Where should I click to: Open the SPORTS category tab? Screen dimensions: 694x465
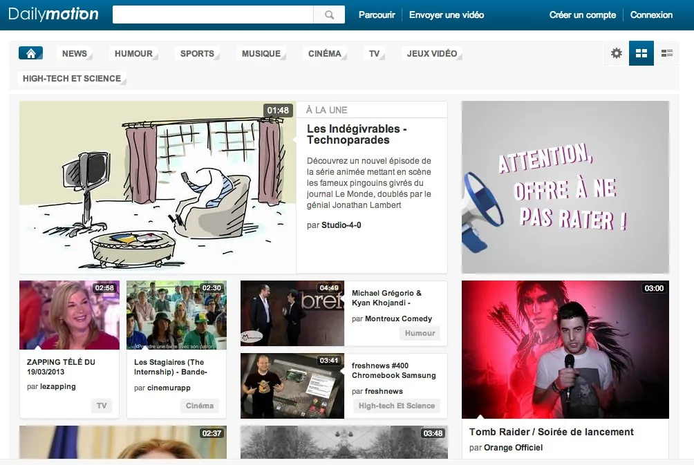197,53
